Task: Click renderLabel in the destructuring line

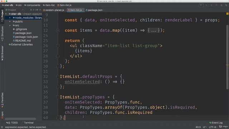Action: click(x=179, y=20)
